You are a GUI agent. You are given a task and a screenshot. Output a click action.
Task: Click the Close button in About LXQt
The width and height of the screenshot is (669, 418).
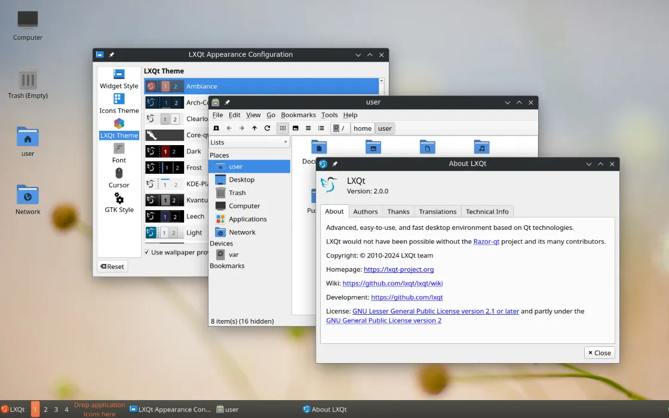600,353
